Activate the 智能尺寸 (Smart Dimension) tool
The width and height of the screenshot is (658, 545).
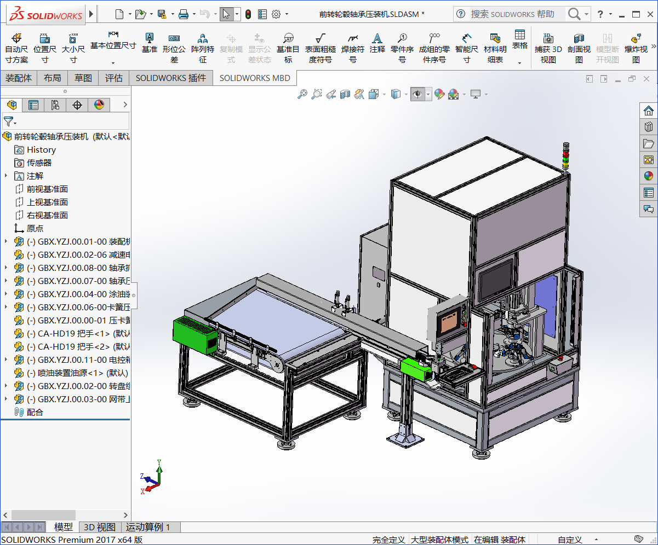467,48
